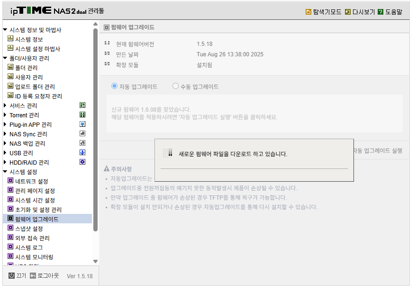
Task: Expand the Plug-in APP 관리 section arrow
Action: pyautogui.click(x=5, y=124)
